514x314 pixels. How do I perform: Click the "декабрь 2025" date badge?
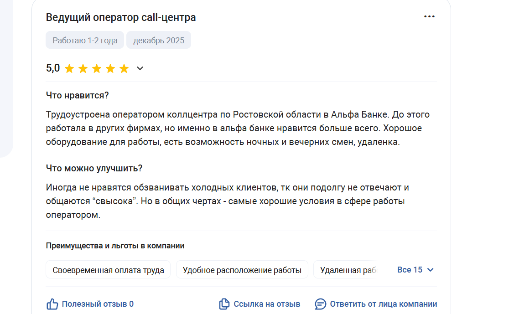159,40
